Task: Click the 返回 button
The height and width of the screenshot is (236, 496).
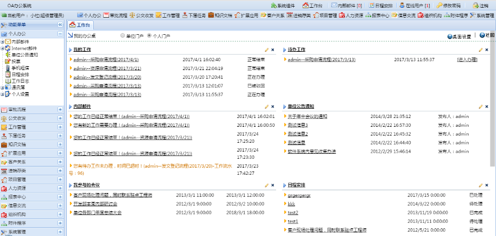Action: 487,35
